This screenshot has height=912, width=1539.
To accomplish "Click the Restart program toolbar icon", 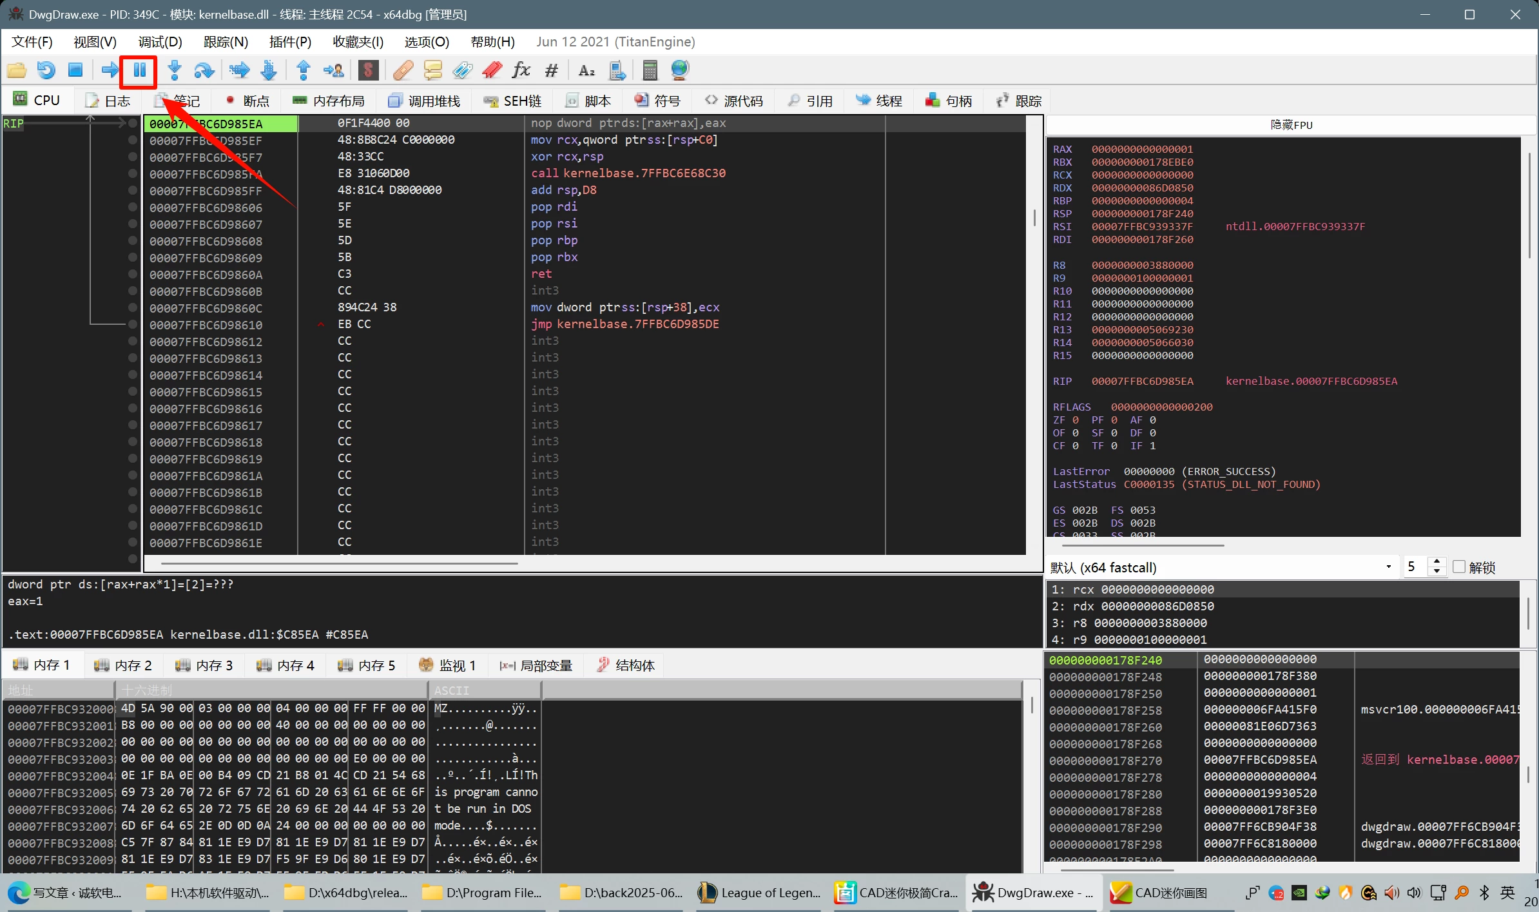I will 46,70.
